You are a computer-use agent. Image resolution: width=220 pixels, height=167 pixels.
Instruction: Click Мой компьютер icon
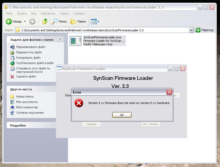pos(12,107)
